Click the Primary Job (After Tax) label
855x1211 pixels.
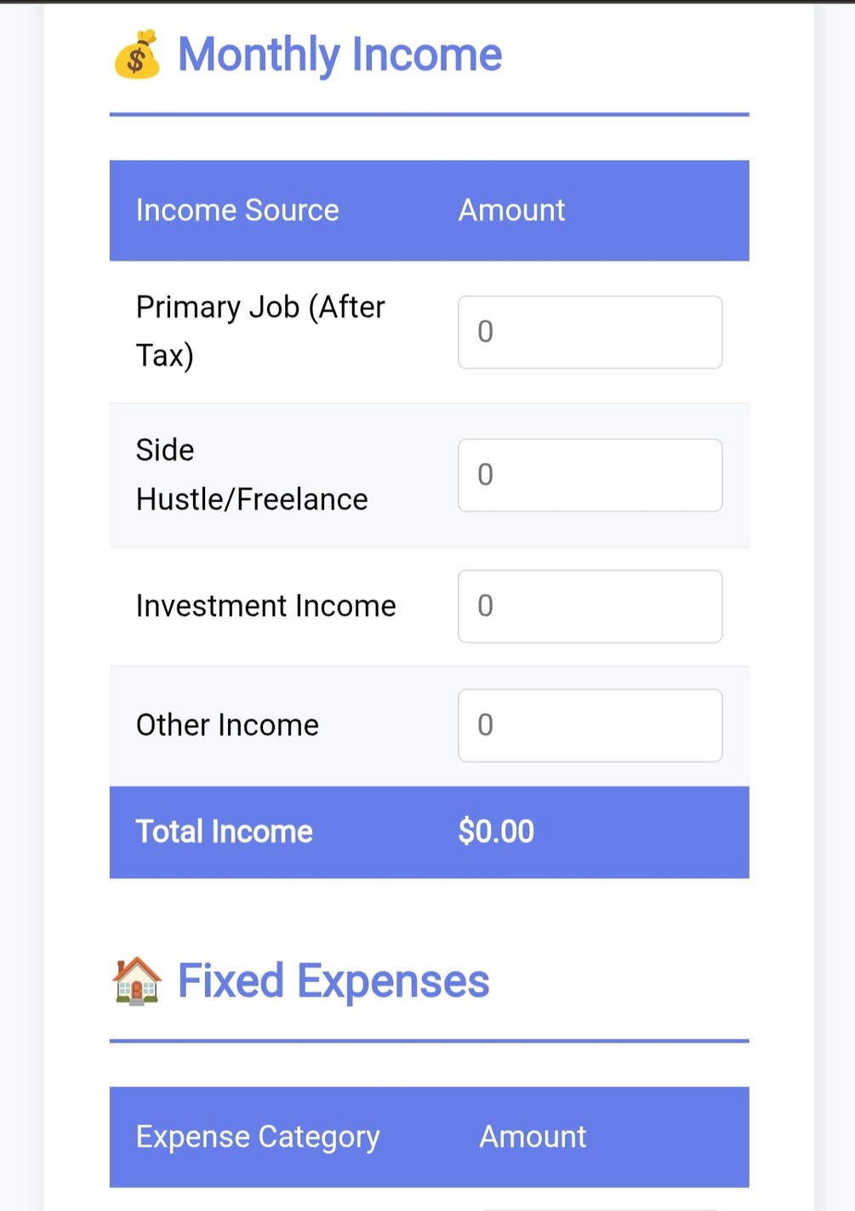[x=260, y=331]
